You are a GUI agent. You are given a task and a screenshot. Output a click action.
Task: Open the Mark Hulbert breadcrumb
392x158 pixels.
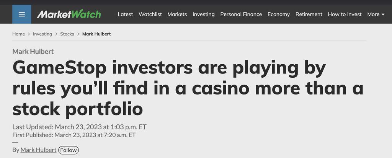click(x=96, y=34)
